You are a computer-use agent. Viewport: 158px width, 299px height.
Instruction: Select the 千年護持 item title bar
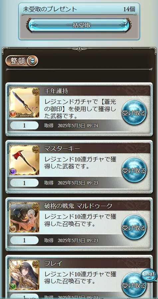coord(95,91)
